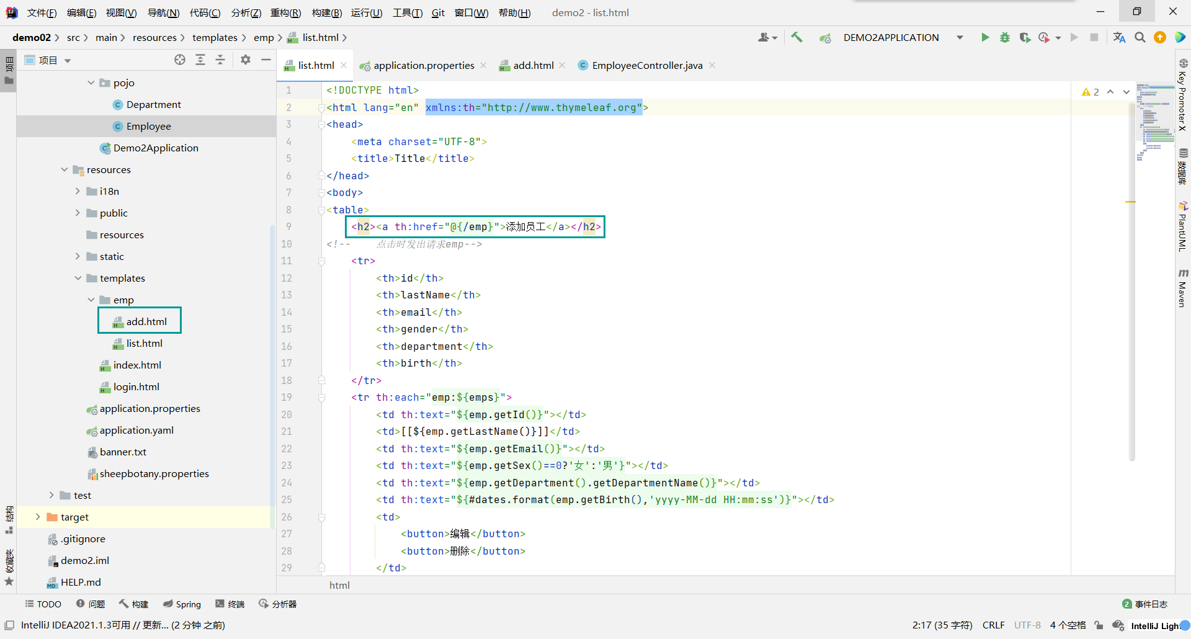This screenshot has height=639, width=1191.
Task: Click html breadcrumb below the editor
Action: 339,585
